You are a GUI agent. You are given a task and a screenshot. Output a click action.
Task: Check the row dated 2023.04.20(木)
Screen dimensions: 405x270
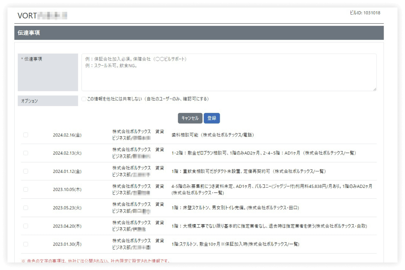(25, 226)
